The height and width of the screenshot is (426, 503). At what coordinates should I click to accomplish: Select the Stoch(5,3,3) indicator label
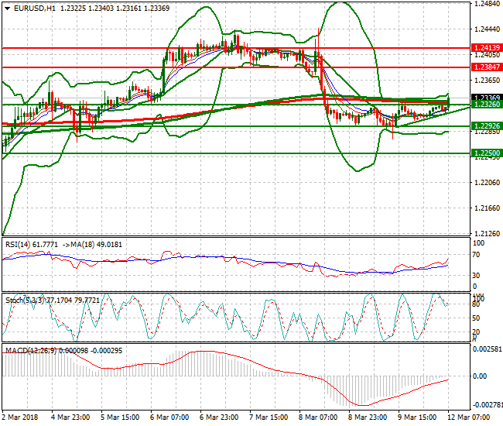(23, 298)
